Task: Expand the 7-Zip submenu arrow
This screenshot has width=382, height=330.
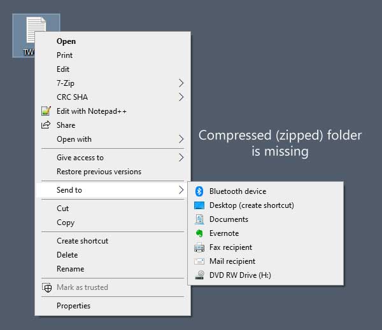Action: click(x=181, y=83)
